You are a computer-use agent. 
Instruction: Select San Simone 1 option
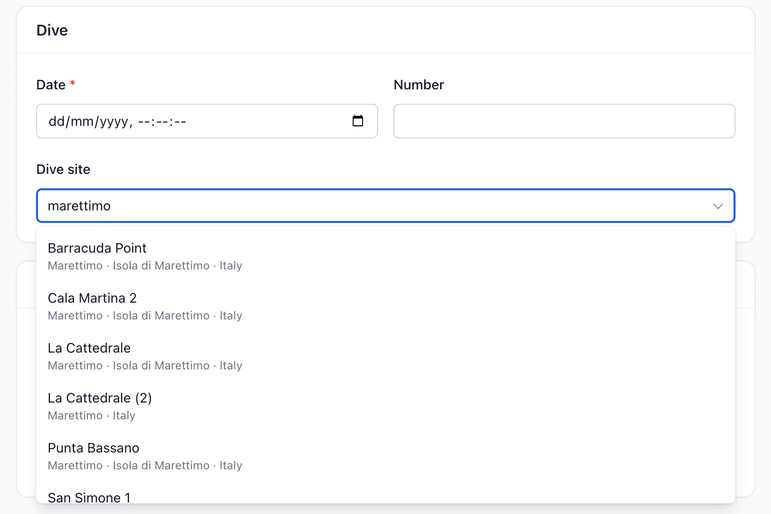tap(386, 497)
